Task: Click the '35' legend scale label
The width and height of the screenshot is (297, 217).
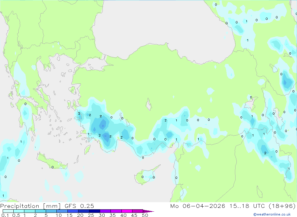Action: [x=113, y=215]
